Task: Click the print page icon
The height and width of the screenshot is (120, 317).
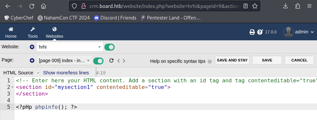Action: coord(252,32)
